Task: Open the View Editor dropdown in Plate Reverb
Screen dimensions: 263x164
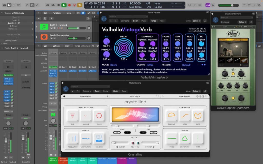Action: (196, 91)
